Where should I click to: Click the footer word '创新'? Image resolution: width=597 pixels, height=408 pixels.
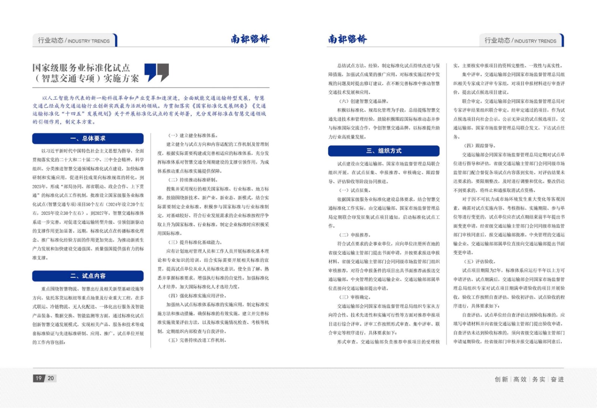tap(501, 379)
